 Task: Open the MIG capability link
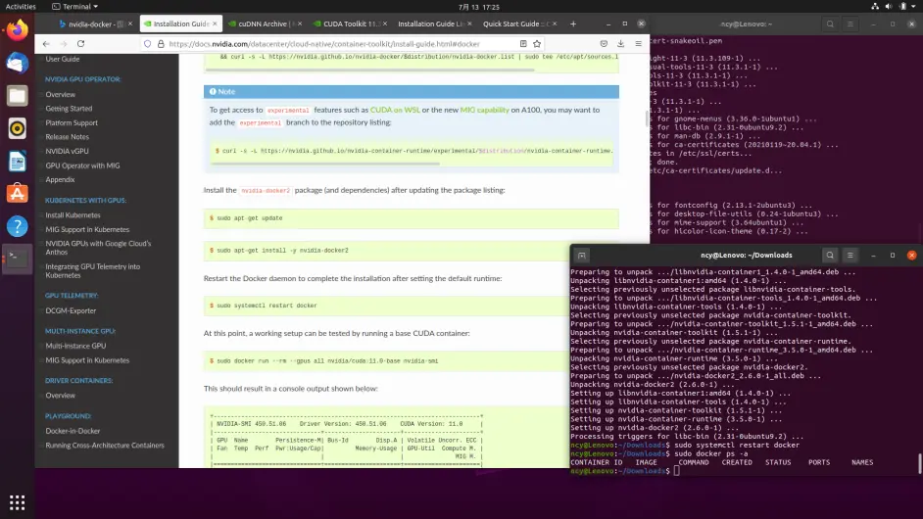tap(484, 110)
